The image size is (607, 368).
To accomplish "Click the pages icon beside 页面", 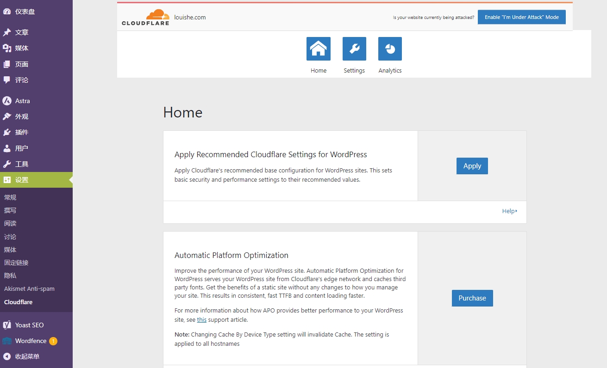I will click(x=7, y=64).
